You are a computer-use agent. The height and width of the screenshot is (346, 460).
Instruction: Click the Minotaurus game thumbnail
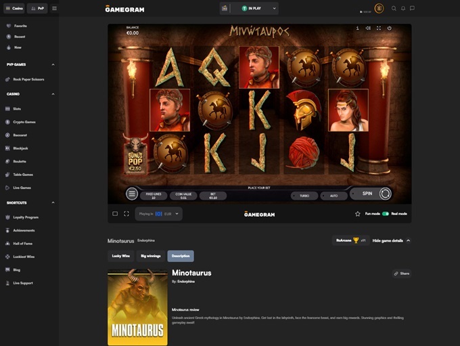(x=137, y=307)
